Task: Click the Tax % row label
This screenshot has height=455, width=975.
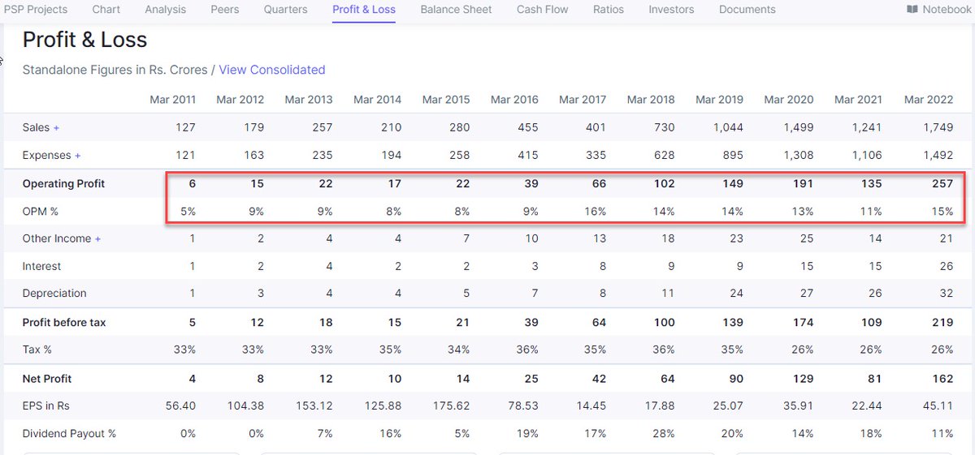Action: tap(38, 350)
